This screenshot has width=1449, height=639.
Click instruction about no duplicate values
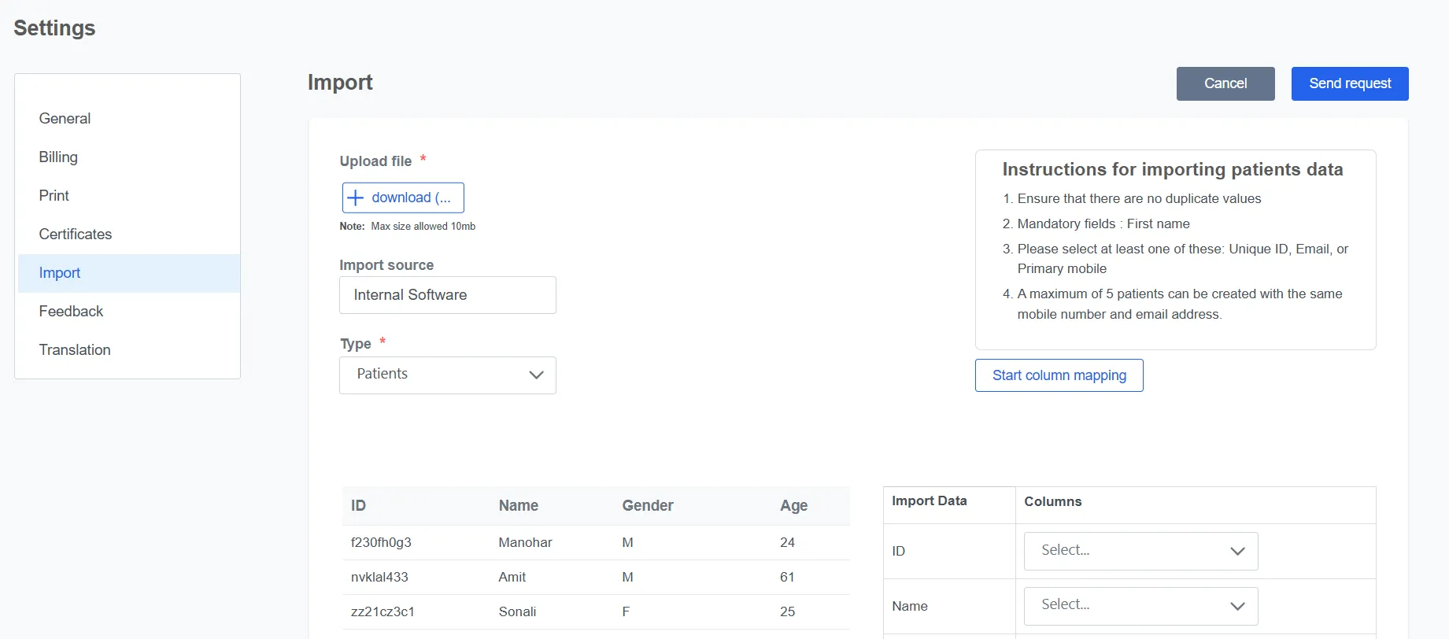[x=1139, y=199]
